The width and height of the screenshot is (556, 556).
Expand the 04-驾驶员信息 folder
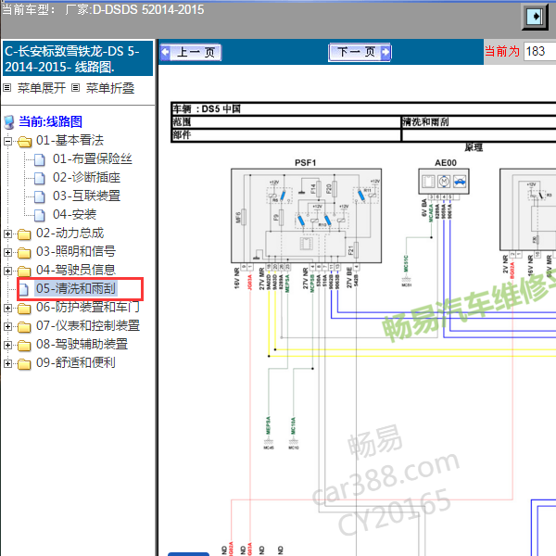click(7, 271)
